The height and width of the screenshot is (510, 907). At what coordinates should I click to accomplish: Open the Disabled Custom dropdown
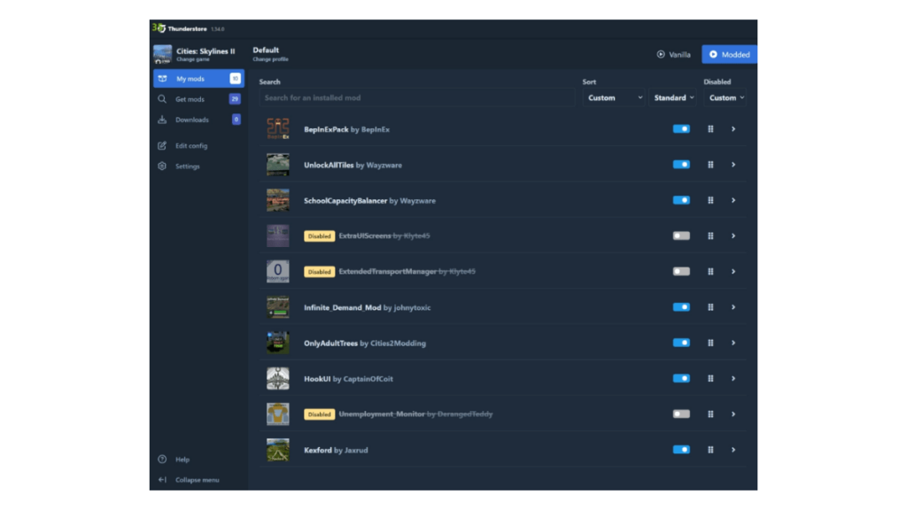tap(725, 97)
